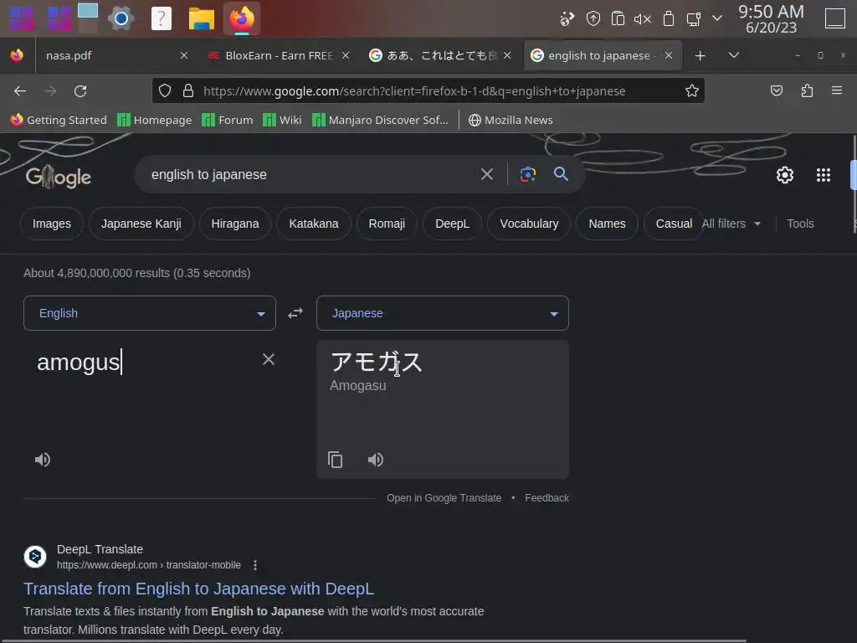Image resolution: width=857 pixels, height=643 pixels.
Task: Search by image with Google Lens
Action: (527, 174)
